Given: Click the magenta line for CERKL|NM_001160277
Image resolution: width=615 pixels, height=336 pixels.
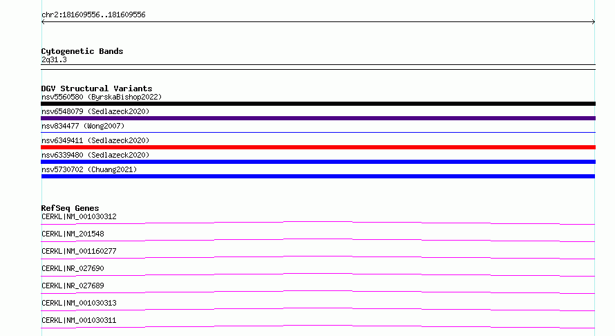Looking at the screenshot, I should tap(318, 257).
